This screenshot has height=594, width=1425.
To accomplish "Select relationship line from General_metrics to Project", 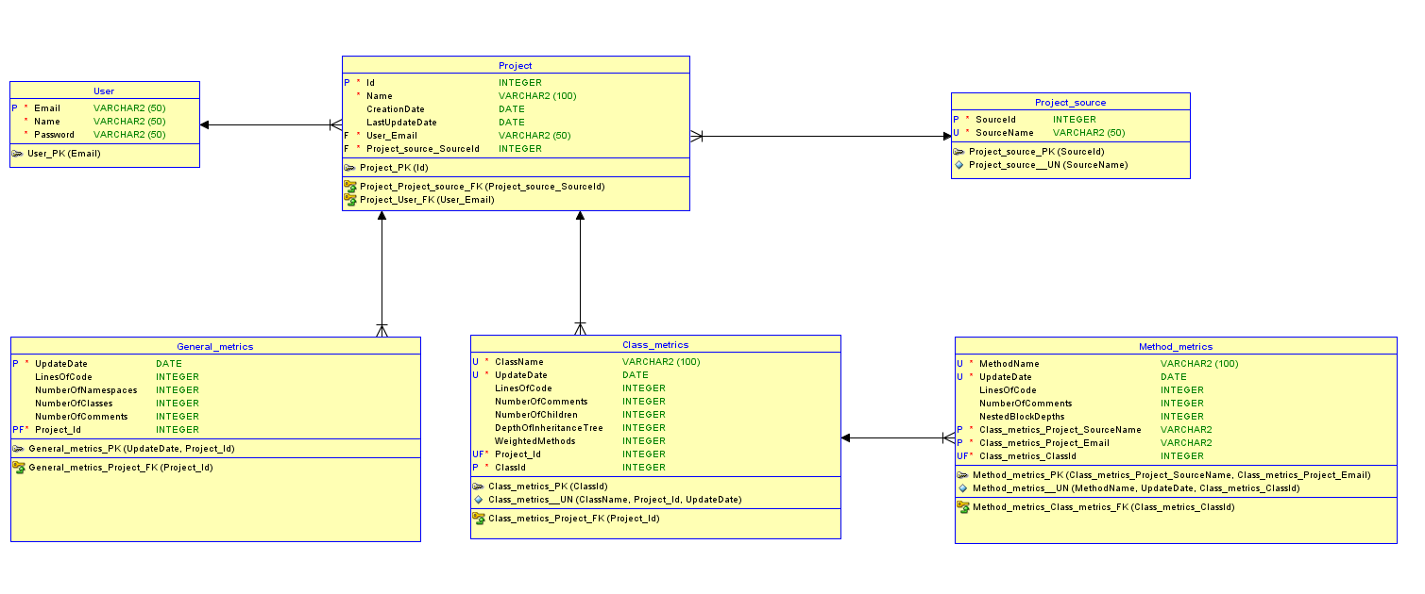I will click(x=382, y=273).
